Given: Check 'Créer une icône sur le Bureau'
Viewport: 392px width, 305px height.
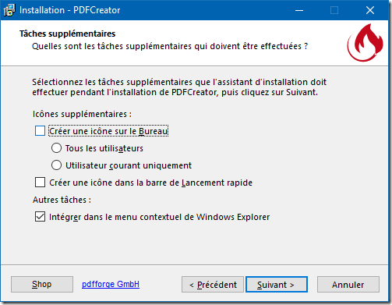Looking at the screenshot, I should click(40, 131).
